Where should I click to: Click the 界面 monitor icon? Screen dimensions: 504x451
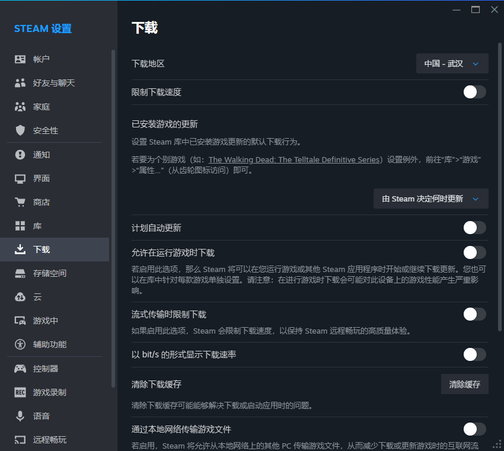click(20, 178)
